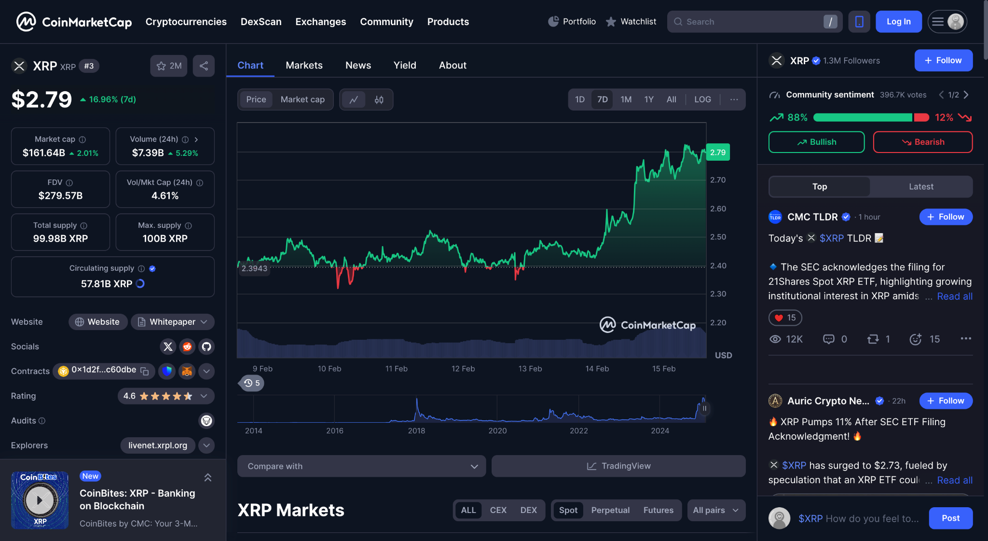
Task: Click the chart timeline pause handle
Action: tap(704, 409)
